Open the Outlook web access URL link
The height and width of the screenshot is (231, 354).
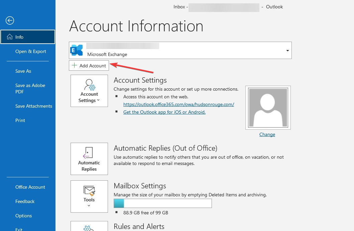179,104
